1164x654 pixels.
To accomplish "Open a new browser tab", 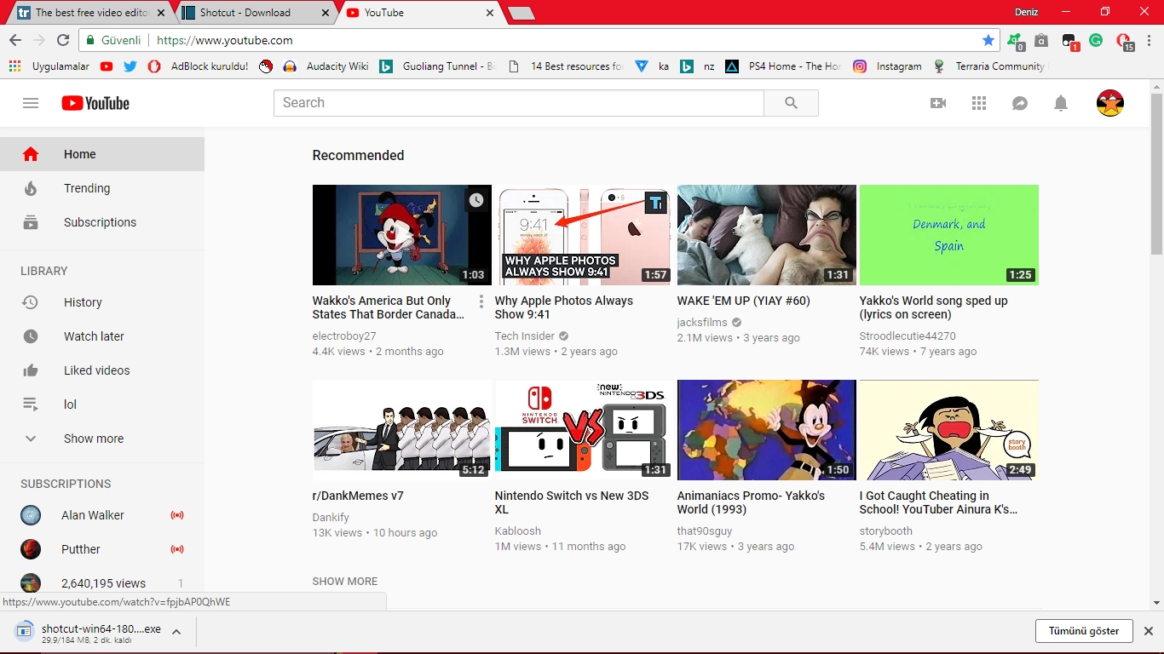I will click(x=521, y=13).
